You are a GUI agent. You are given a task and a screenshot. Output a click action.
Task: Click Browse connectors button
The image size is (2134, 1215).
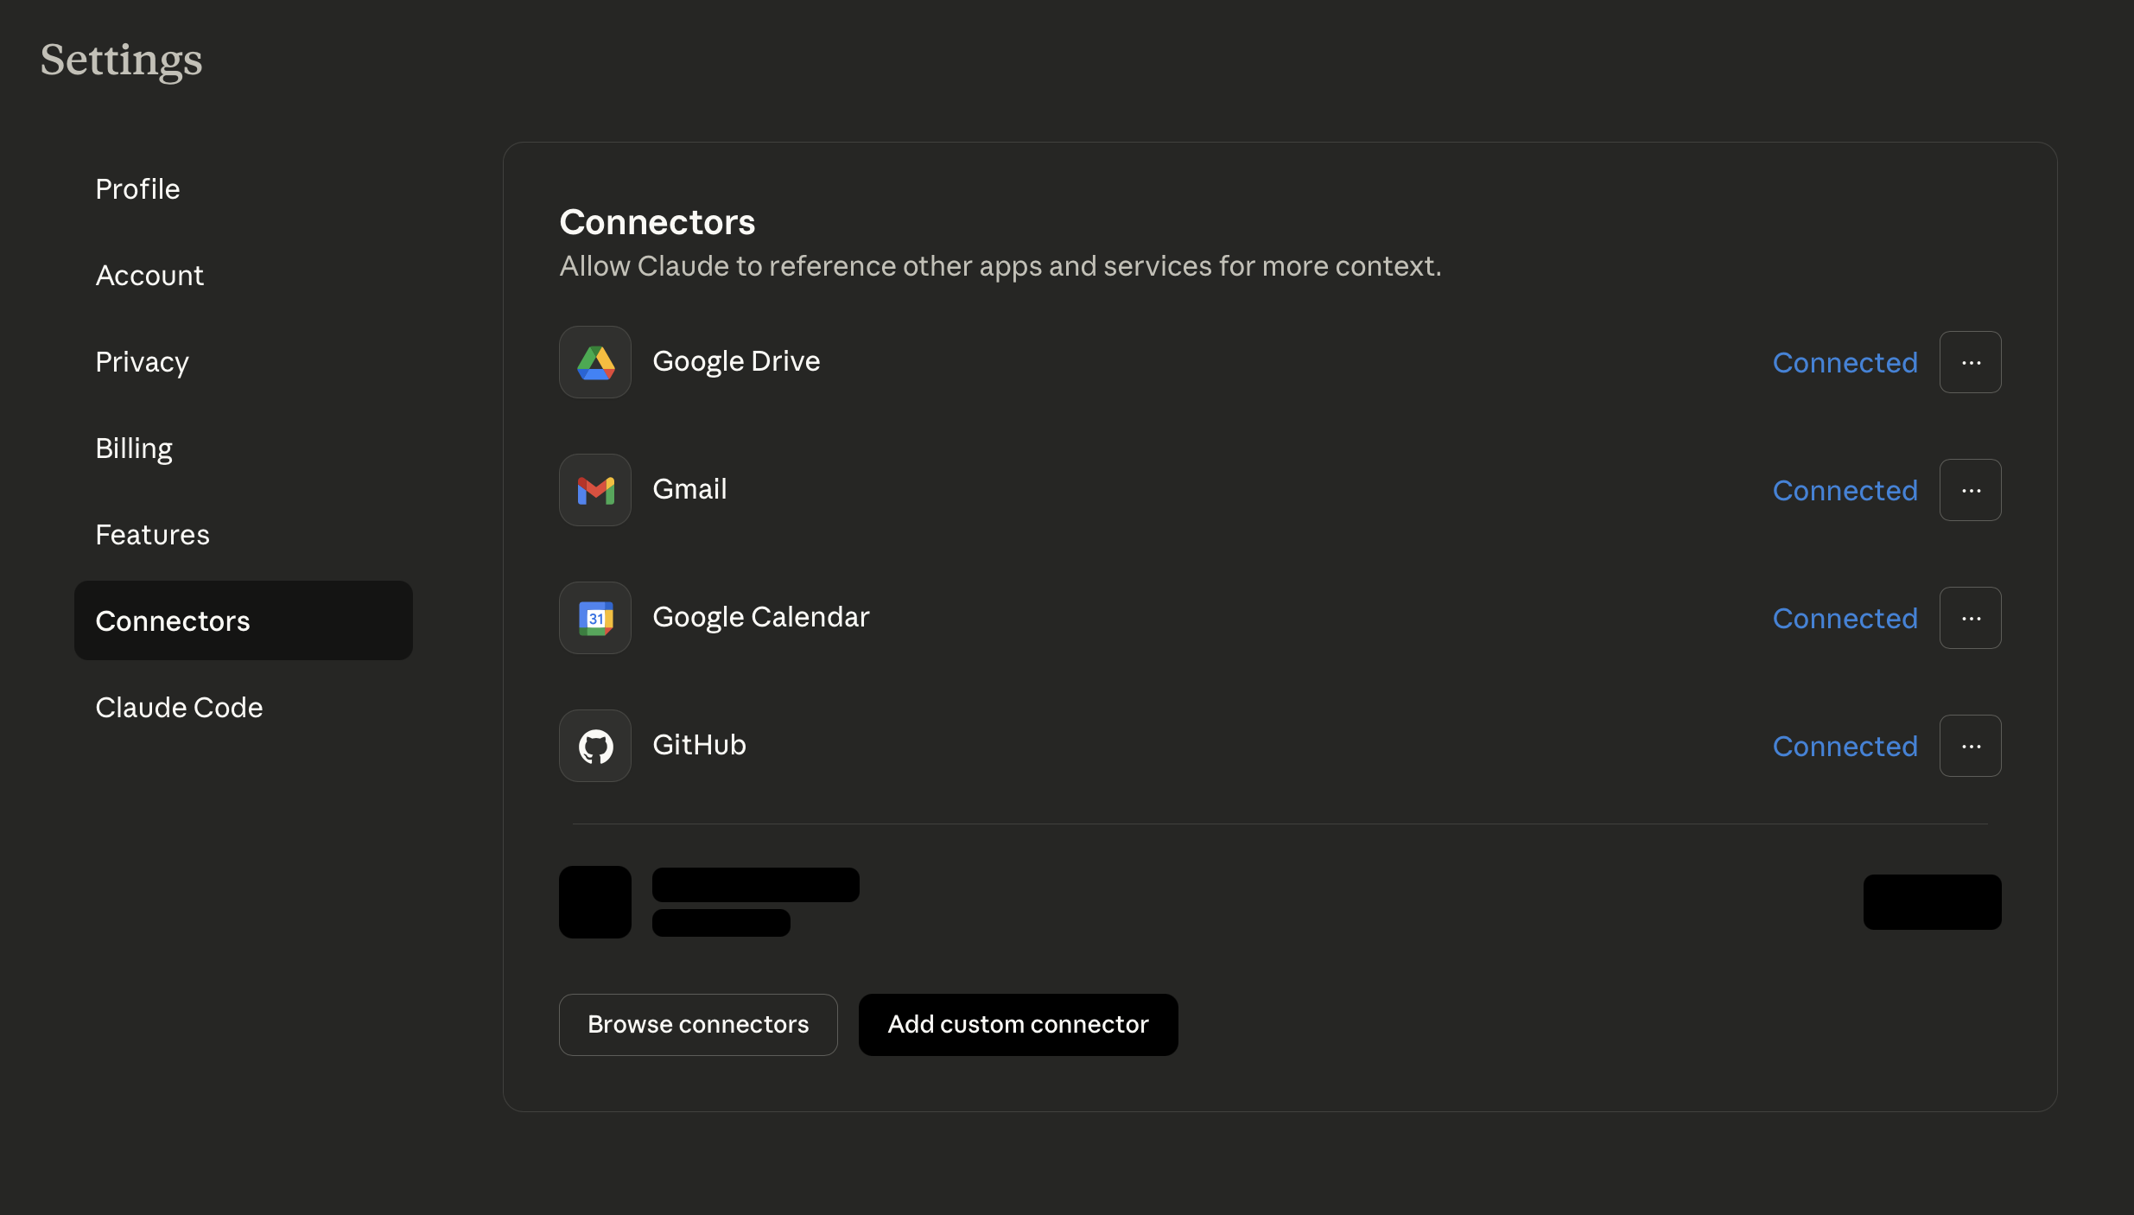point(697,1024)
